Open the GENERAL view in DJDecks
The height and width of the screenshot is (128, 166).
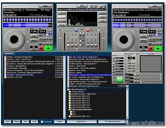(102, 13)
